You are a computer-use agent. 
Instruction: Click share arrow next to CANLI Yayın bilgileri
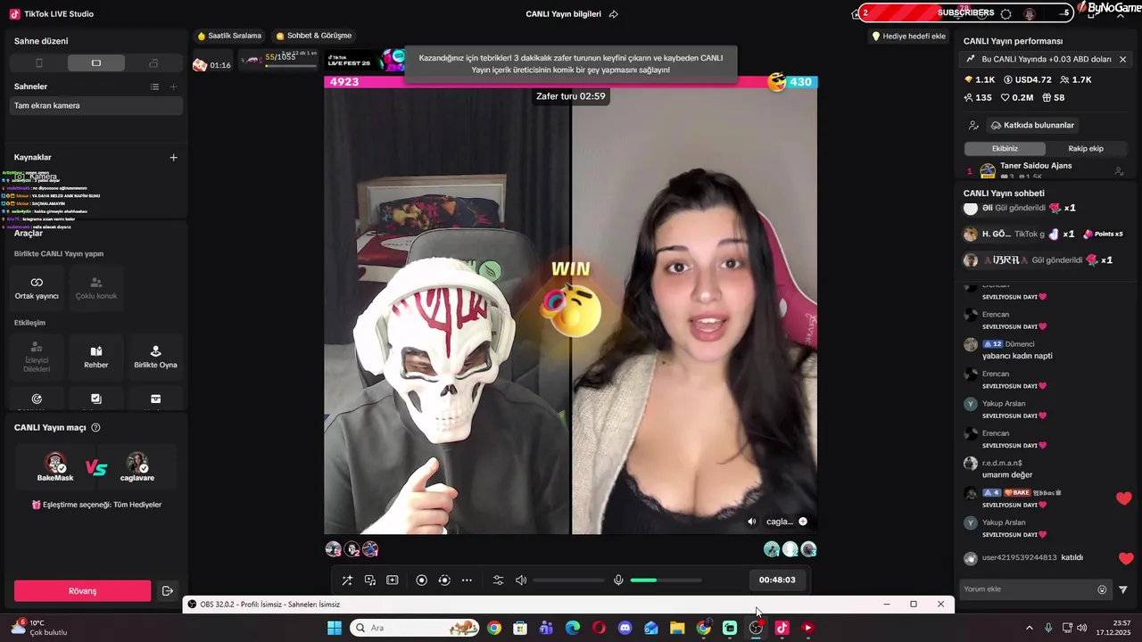(x=614, y=14)
